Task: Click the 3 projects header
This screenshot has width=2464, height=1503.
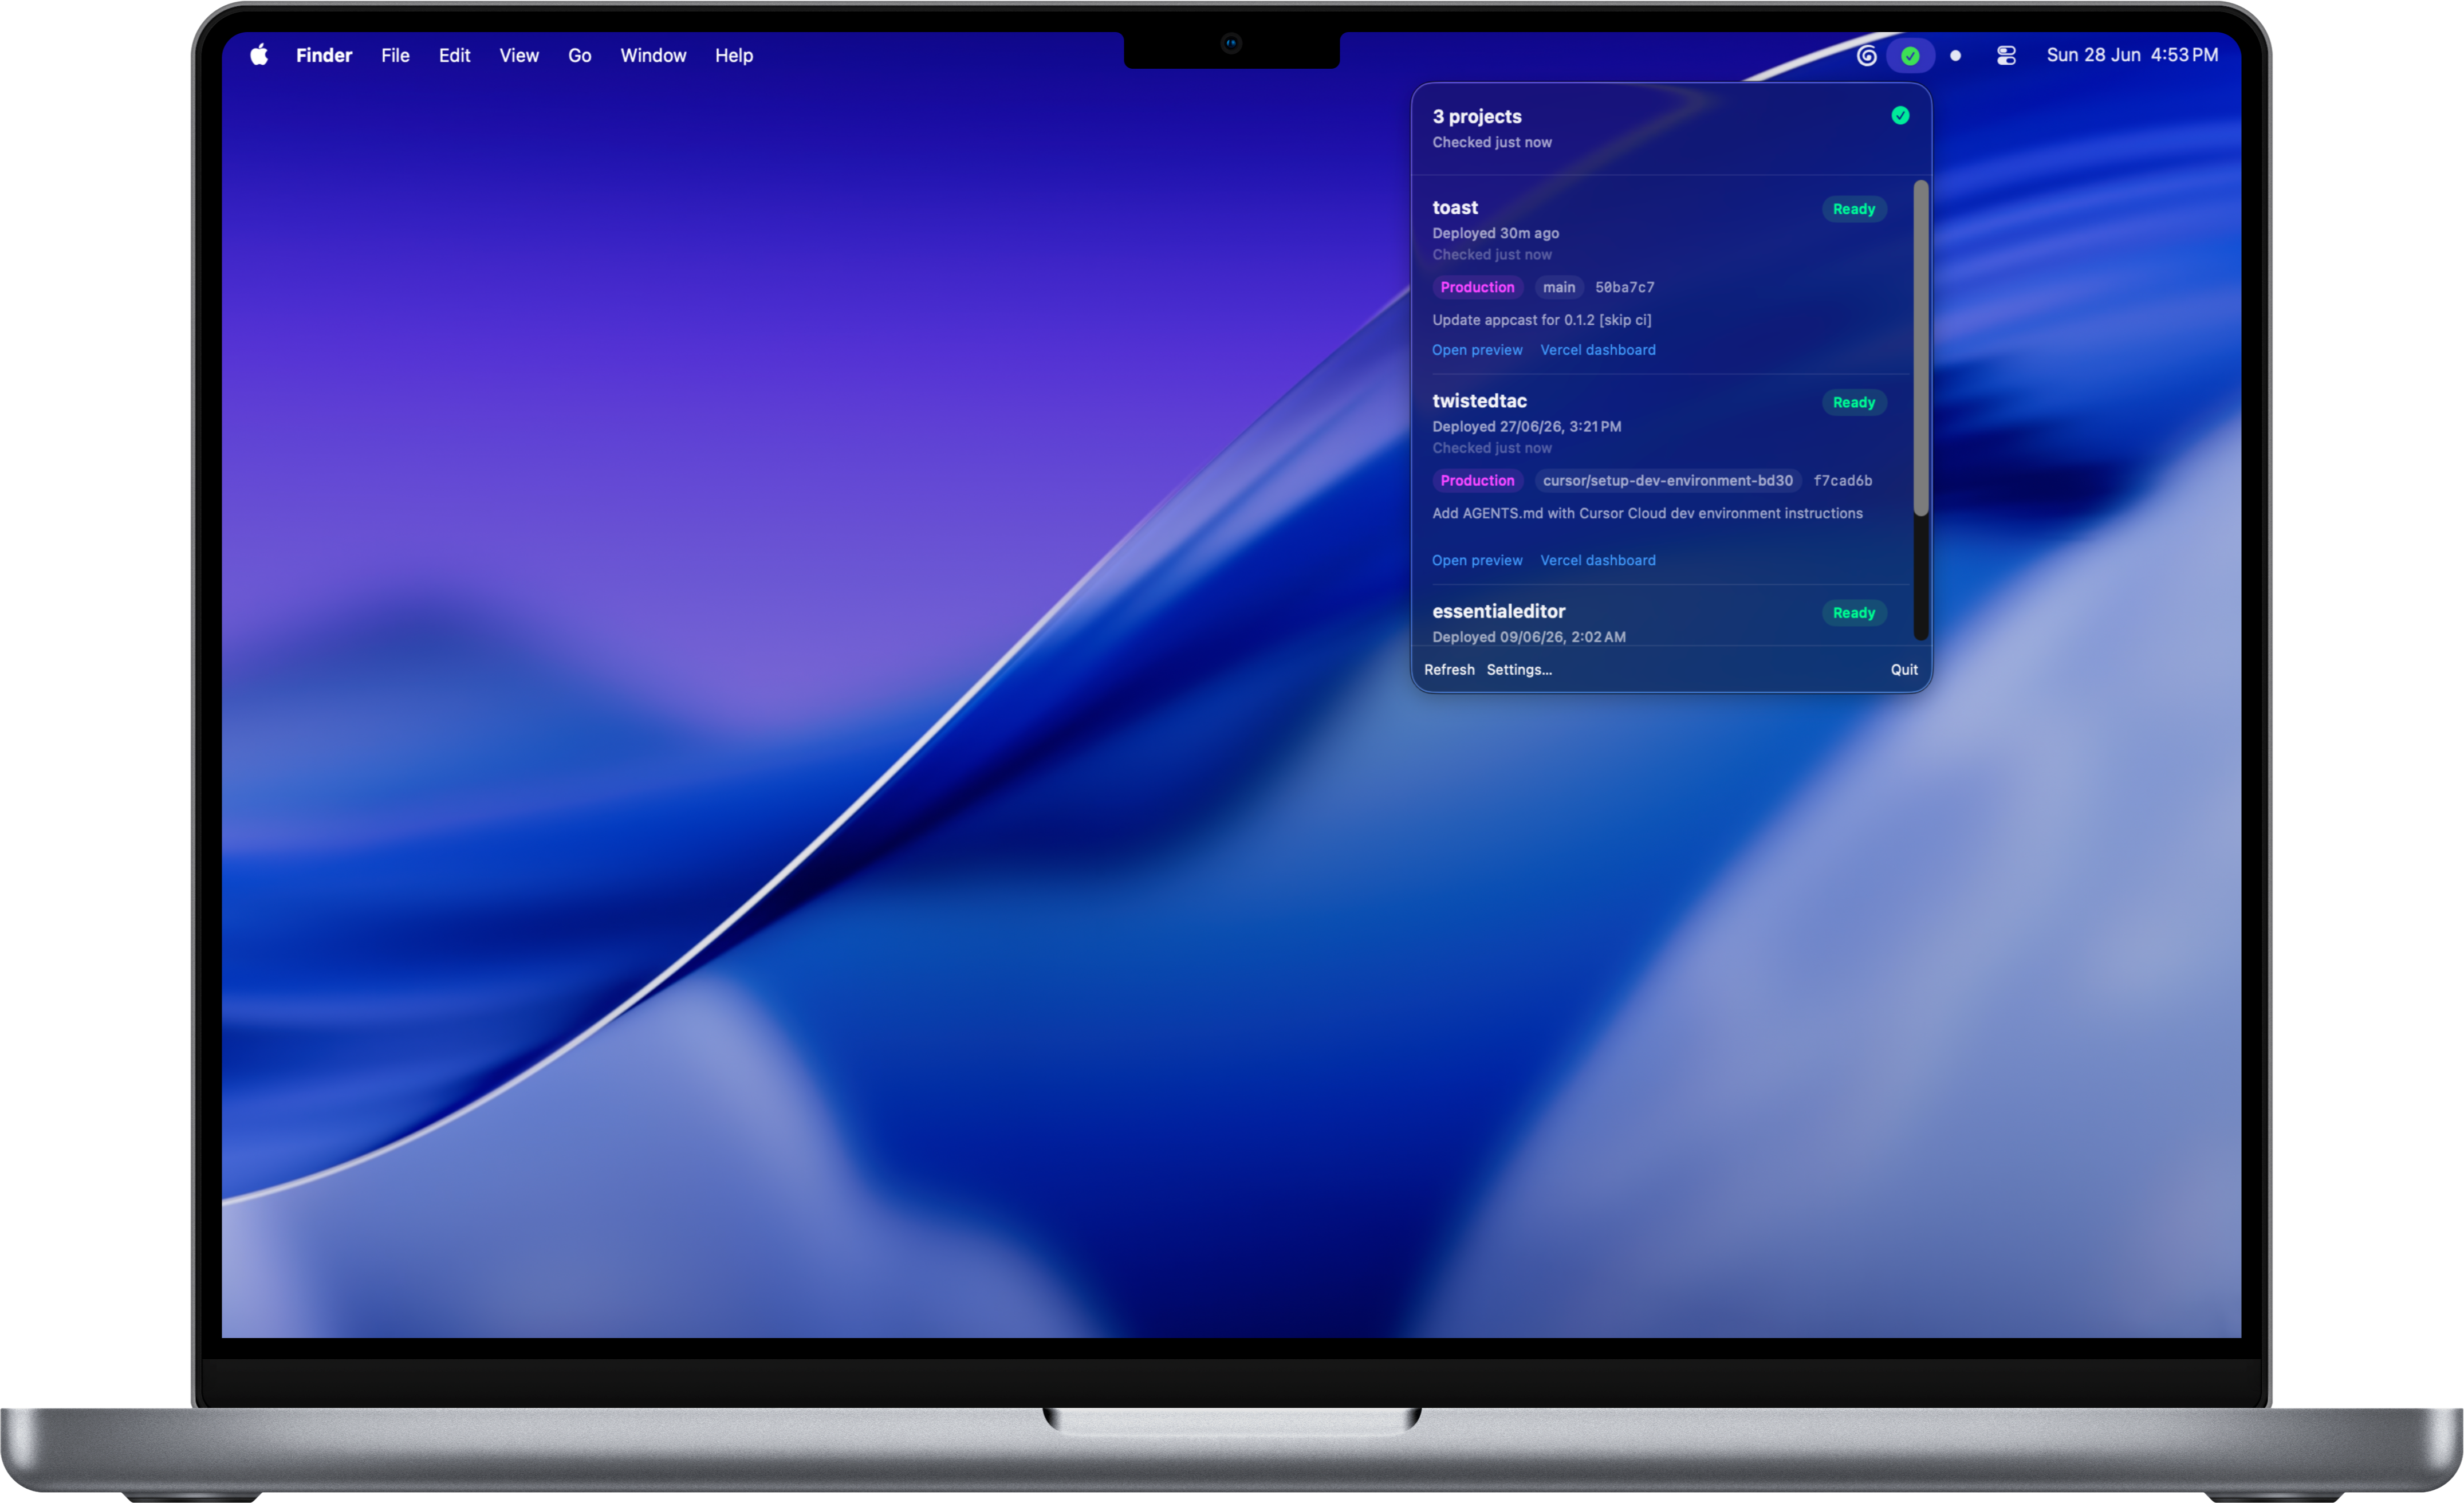Action: coord(1477,116)
